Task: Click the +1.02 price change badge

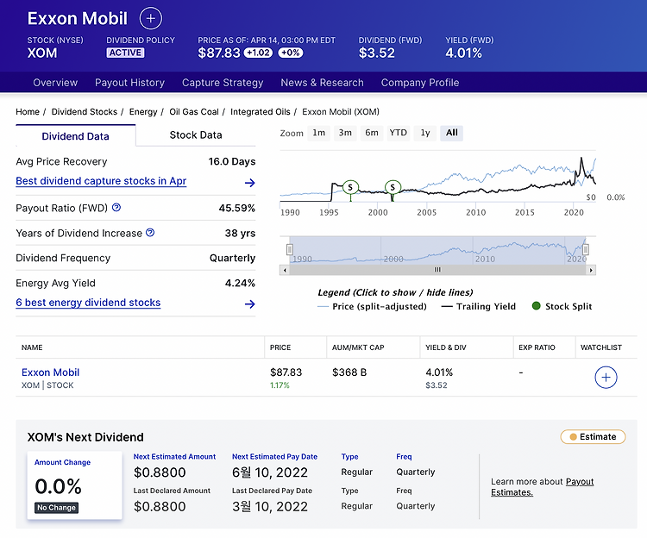Action: tap(258, 53)
